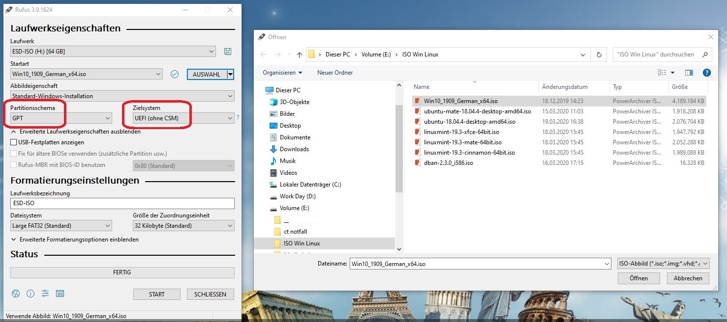
Task: Select Work Day (D:) drive
Action: pyautogui.click(x=293, y=196)
